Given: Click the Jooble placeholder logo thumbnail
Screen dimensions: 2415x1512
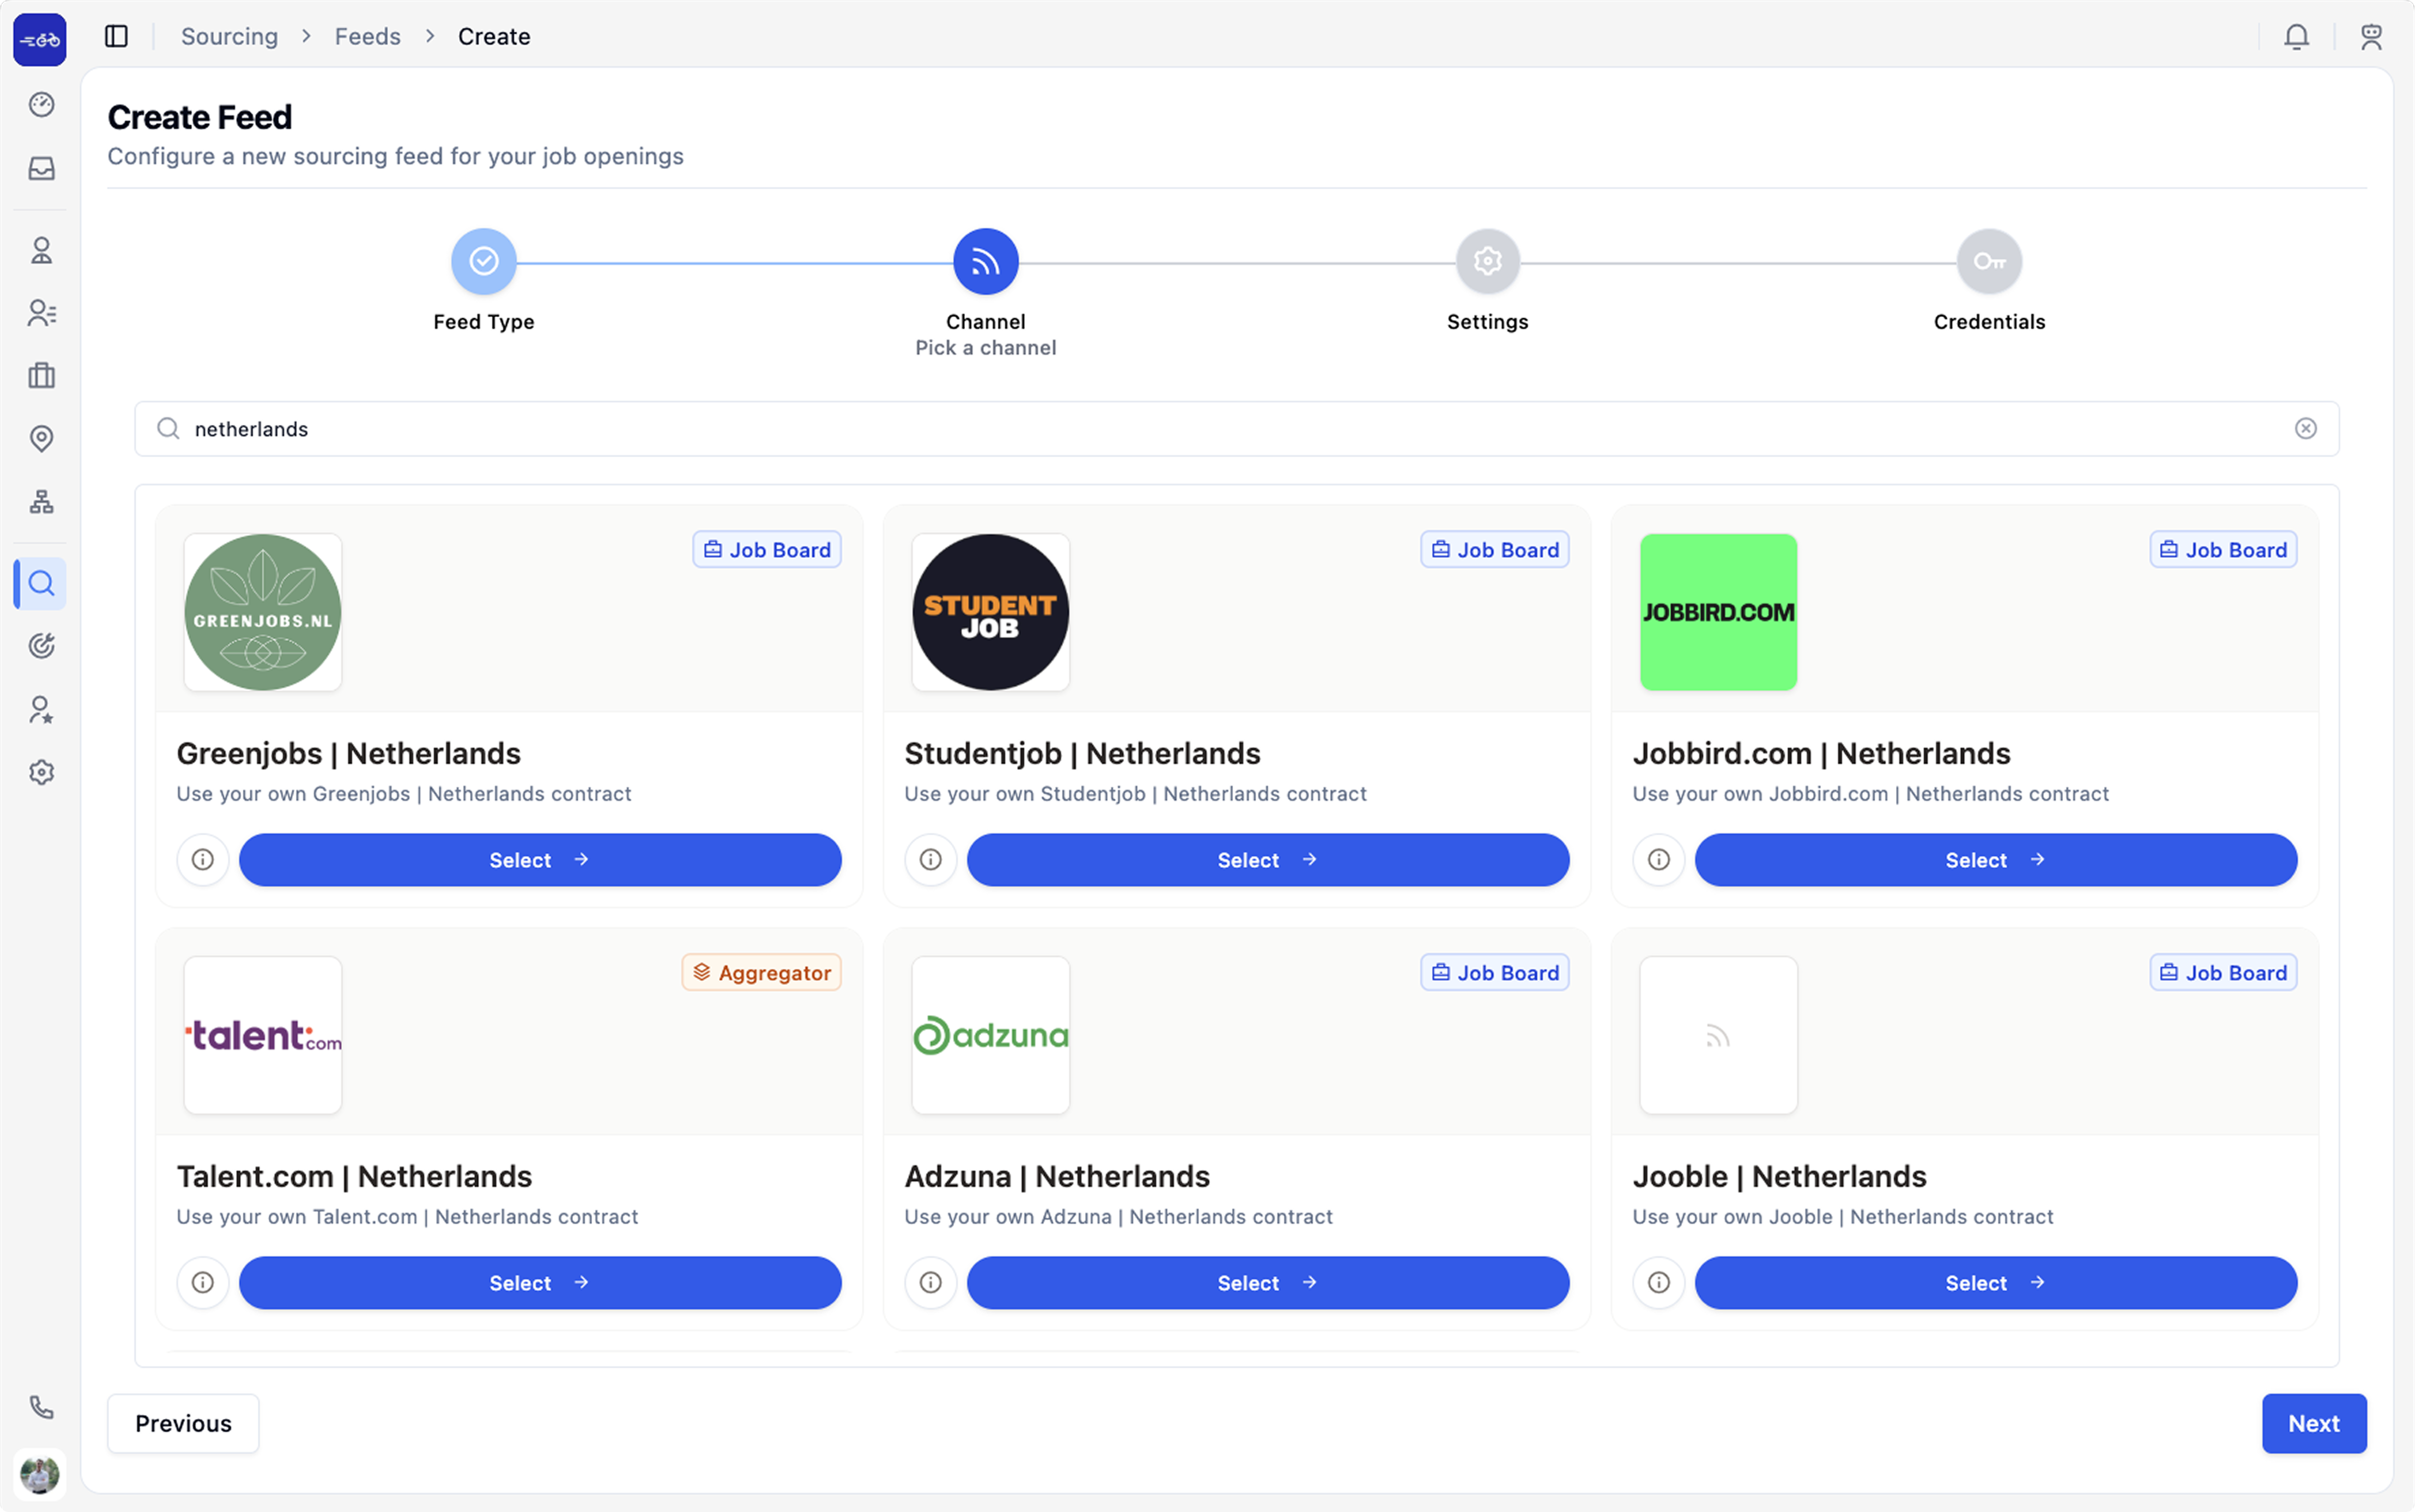Looking at the screenshot, I should click(1719, 1035).
